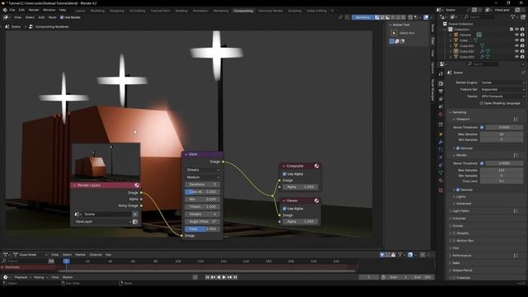The width and height of the screenshot is (528, 297).
Task: Click the timeline playback popover icon
Action: click(x=6, y=277)
